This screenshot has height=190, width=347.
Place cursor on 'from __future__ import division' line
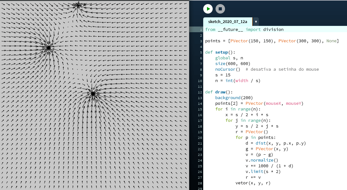[244, 29]
